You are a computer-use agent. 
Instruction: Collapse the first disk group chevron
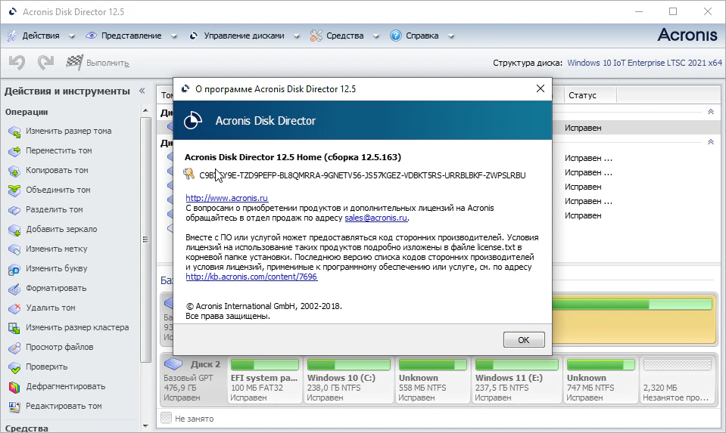(x=710, y=112)
